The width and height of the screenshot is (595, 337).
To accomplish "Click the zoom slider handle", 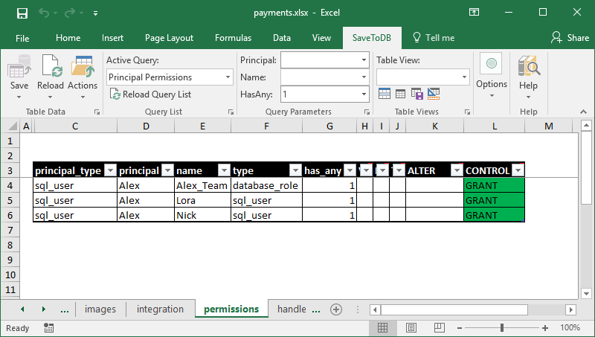I will tap(502, 327).
